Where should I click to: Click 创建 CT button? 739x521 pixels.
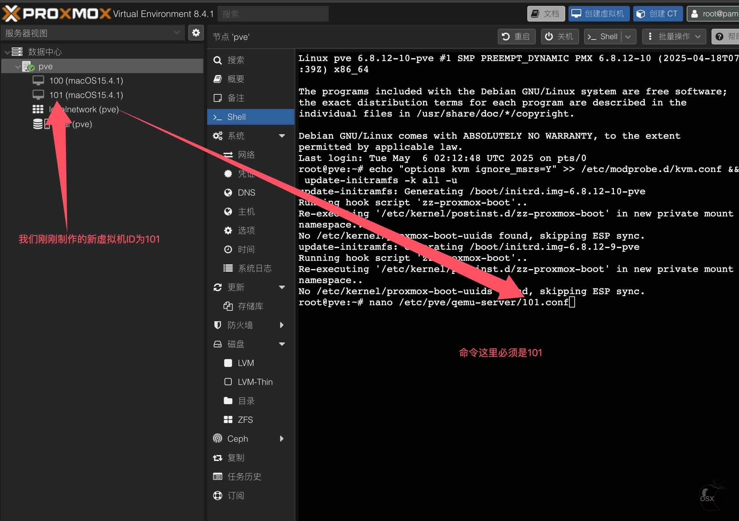(658, 14)
